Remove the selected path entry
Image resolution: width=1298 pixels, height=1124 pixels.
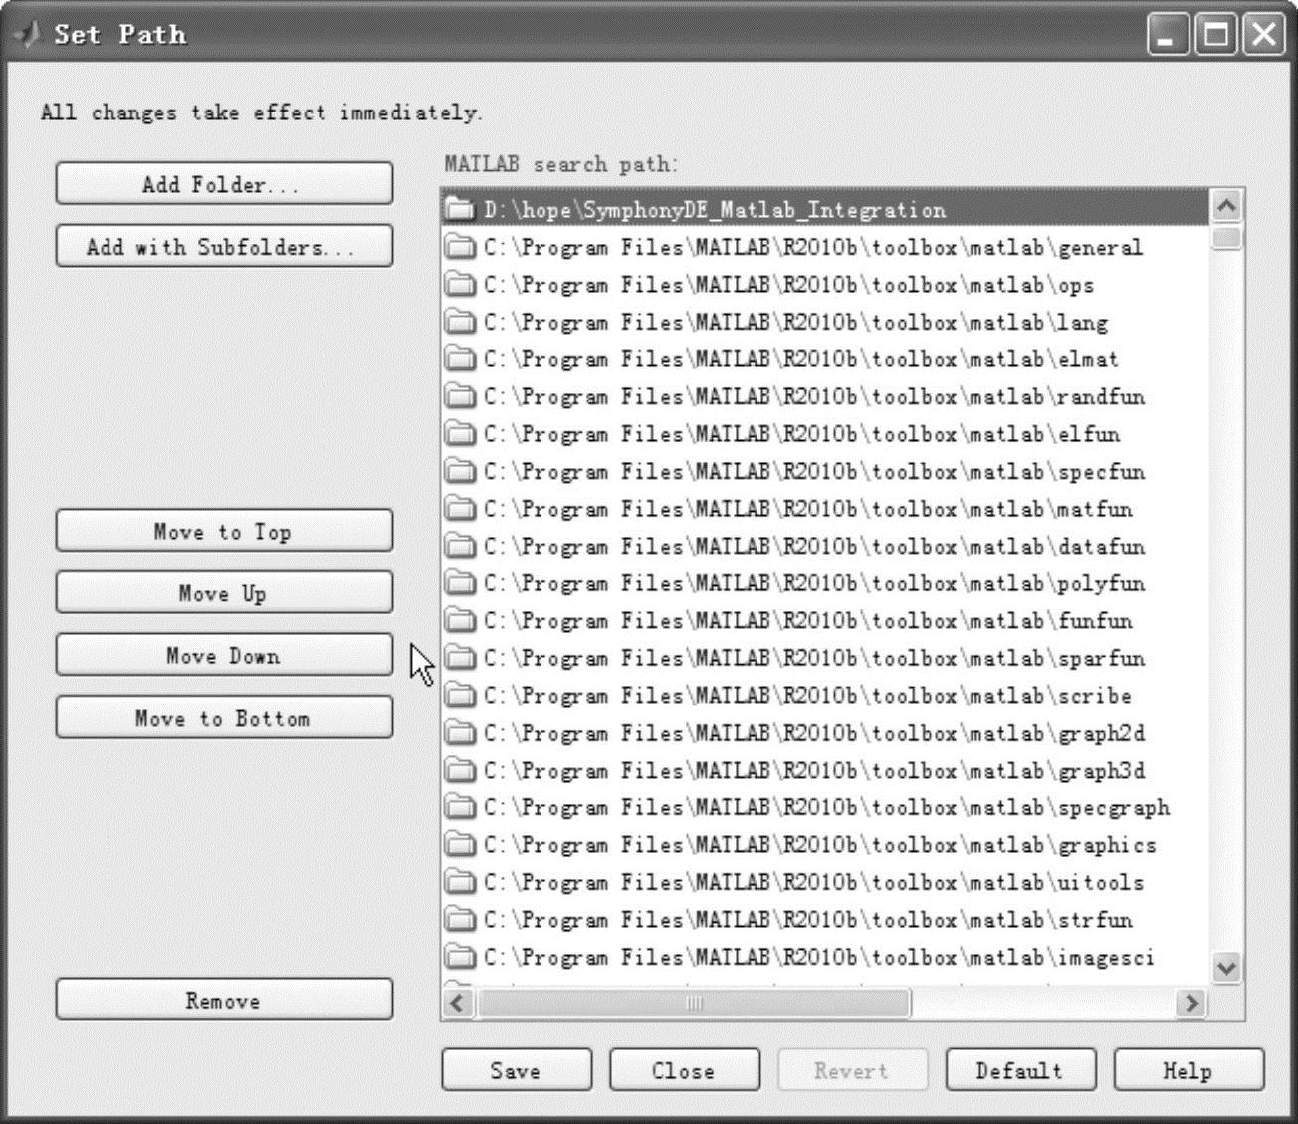224,1000
